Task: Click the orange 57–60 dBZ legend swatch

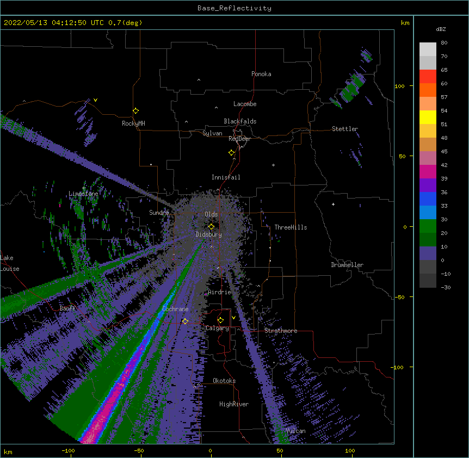Action: click(428, 90)
